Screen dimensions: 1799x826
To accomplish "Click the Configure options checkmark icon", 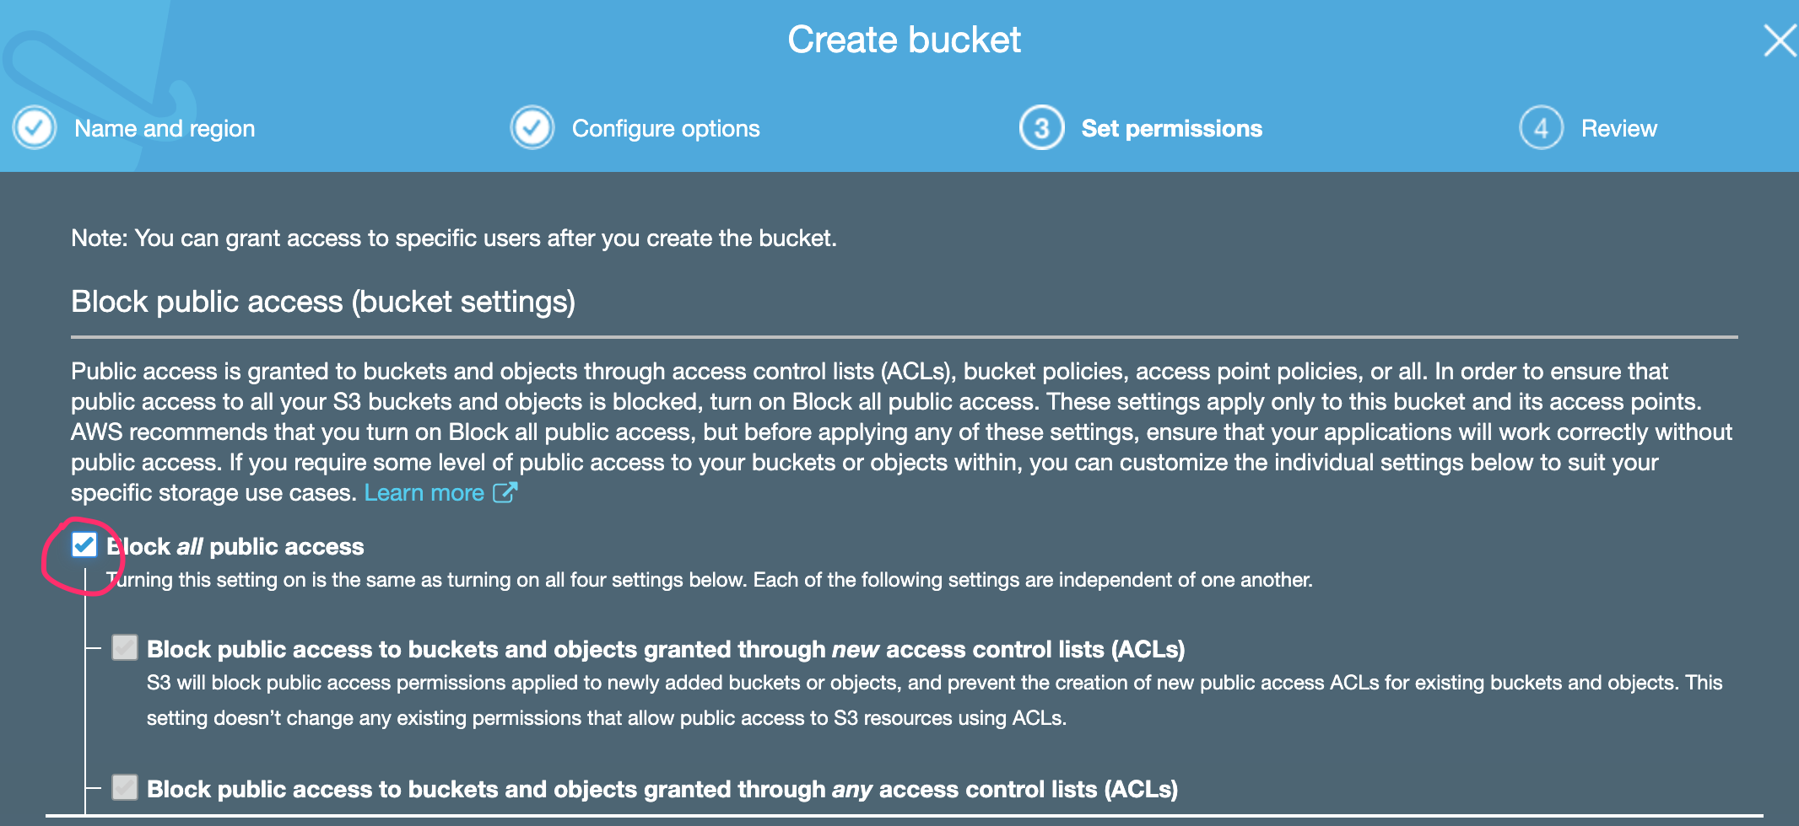I will [x=532, y=128].
